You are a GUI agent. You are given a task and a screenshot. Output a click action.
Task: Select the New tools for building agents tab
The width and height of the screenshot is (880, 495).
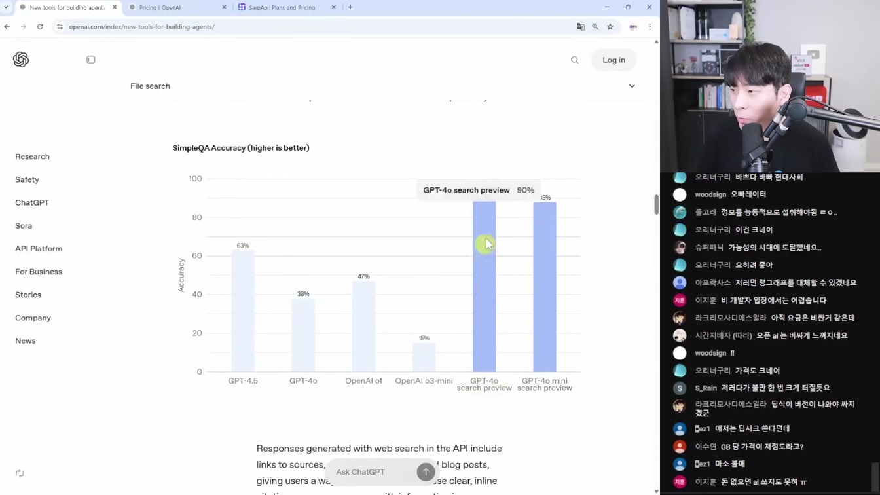[67, 7]
